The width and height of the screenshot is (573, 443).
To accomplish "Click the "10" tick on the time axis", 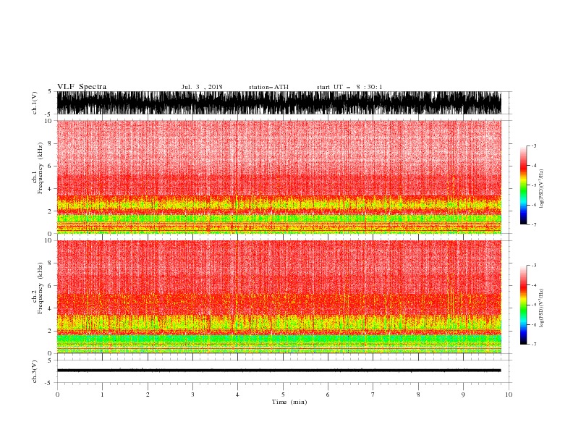I will pyautogui.click(x=509, y=395).
